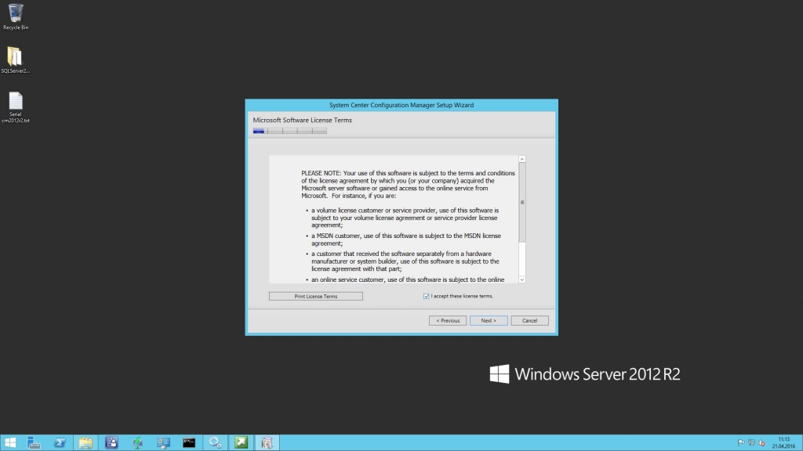The height and width of the screenshot is (451, 803).
Task: Click the gears icon in the taskbar
Action: point(214,442)
